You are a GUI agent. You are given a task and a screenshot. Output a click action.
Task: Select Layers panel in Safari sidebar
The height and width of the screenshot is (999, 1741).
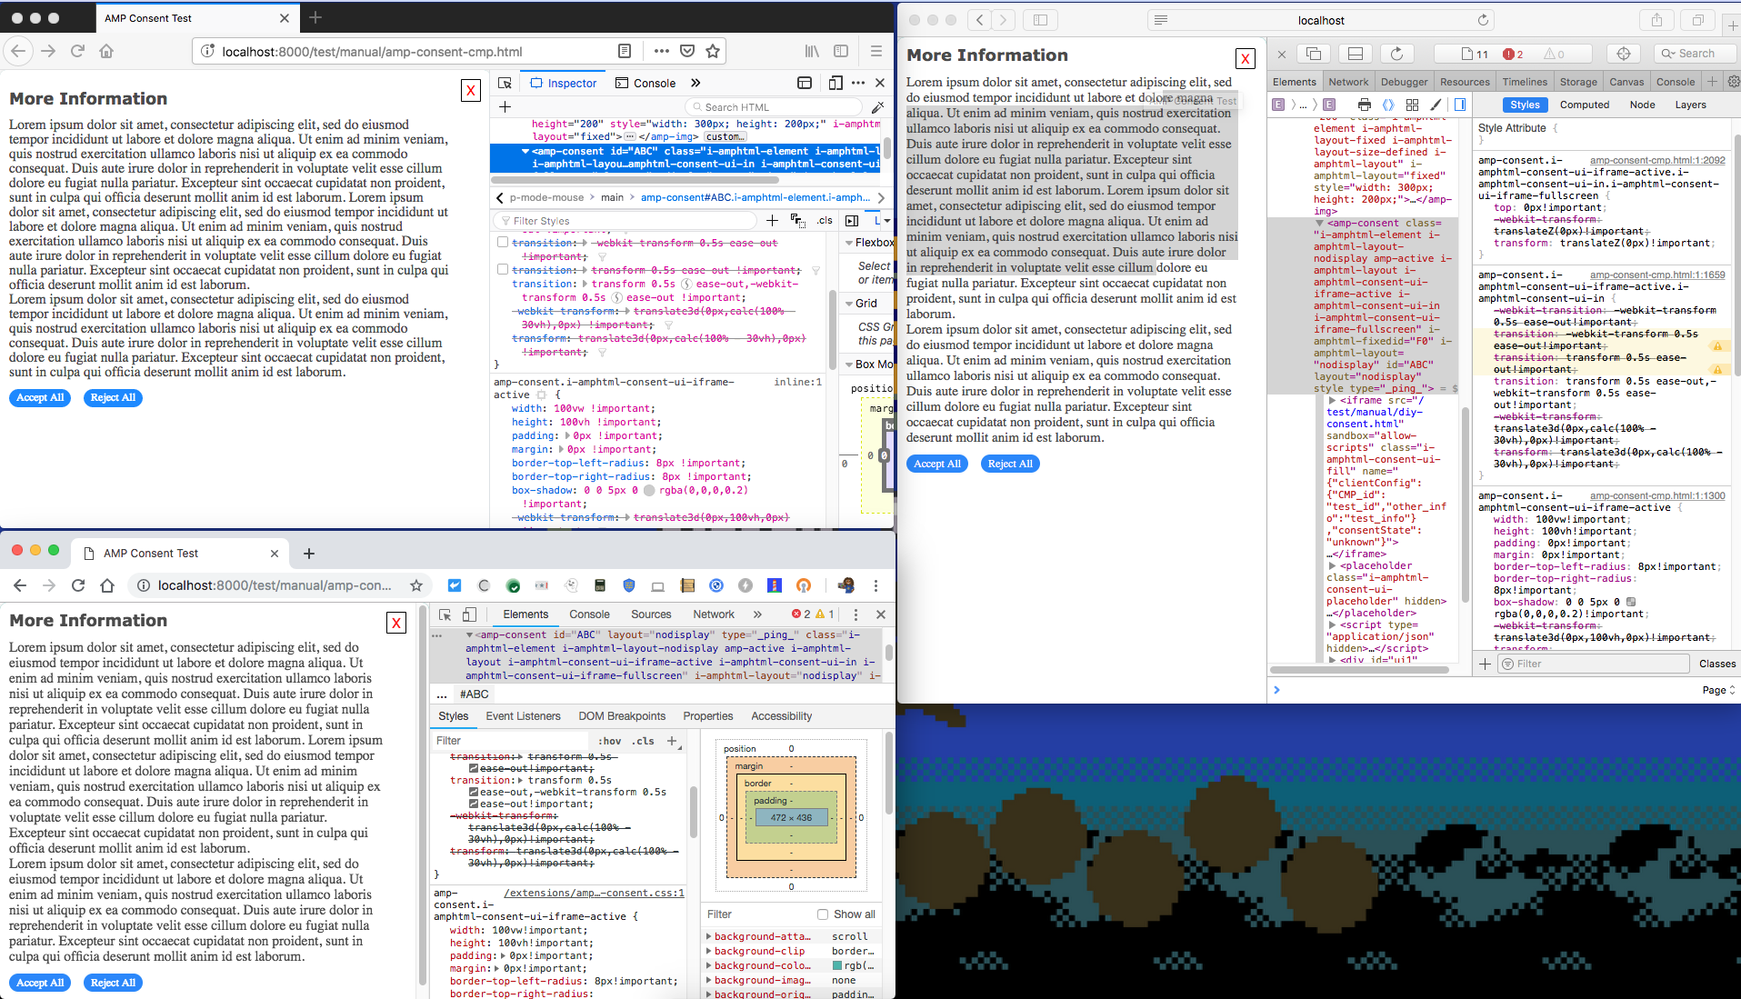pyautogui.click(x=1690, y=105)
